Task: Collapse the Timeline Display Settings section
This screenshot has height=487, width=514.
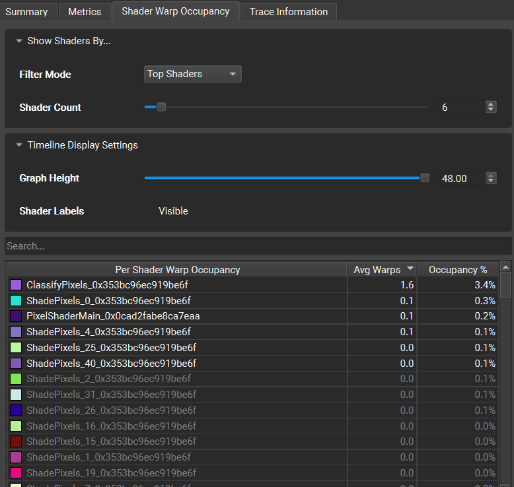Action: pyautogui.click(x=19, y=145)
